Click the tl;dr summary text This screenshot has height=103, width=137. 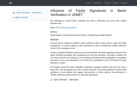pos(88,22)
